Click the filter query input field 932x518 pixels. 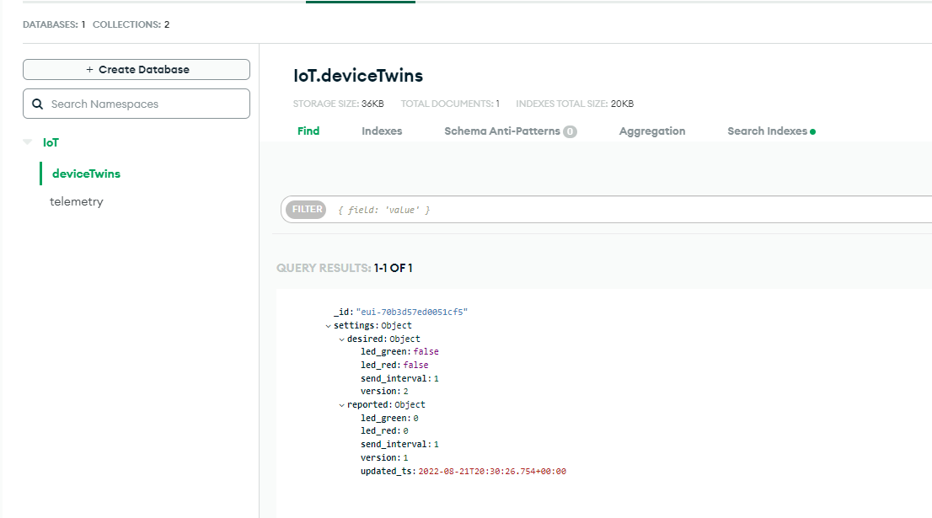[630, 210]
